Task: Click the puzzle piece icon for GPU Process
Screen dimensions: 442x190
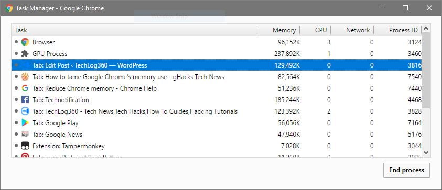Action: pyautogui.click(x=25, y=54)
